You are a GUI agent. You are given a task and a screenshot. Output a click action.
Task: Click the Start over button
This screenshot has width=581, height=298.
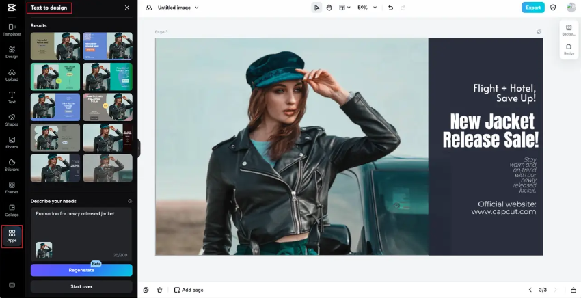[81, 286]
